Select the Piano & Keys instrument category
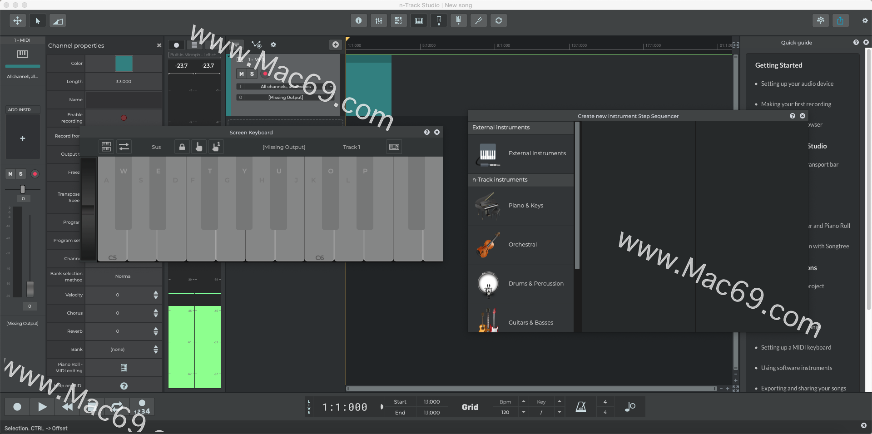 [521, 206]
